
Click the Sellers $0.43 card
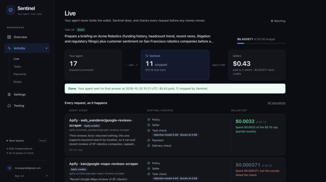(257, 65)
